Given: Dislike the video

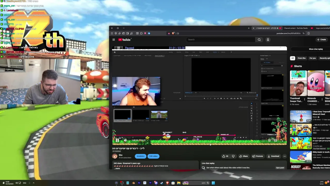Looking at the screenshot, I should pyautogui.click(x=233, y=156).
